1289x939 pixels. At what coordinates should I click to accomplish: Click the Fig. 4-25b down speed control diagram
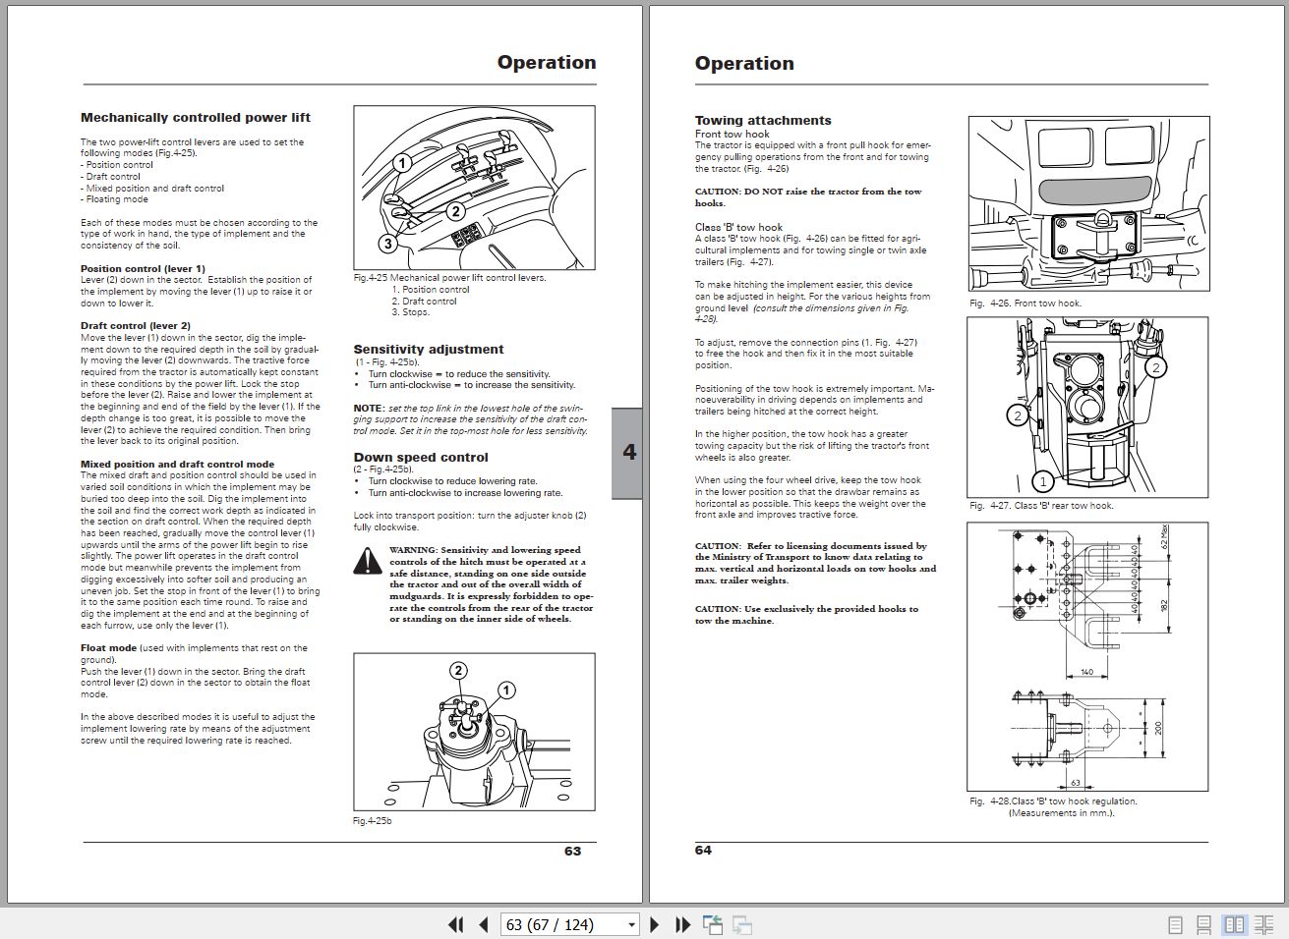coord(474,732)
